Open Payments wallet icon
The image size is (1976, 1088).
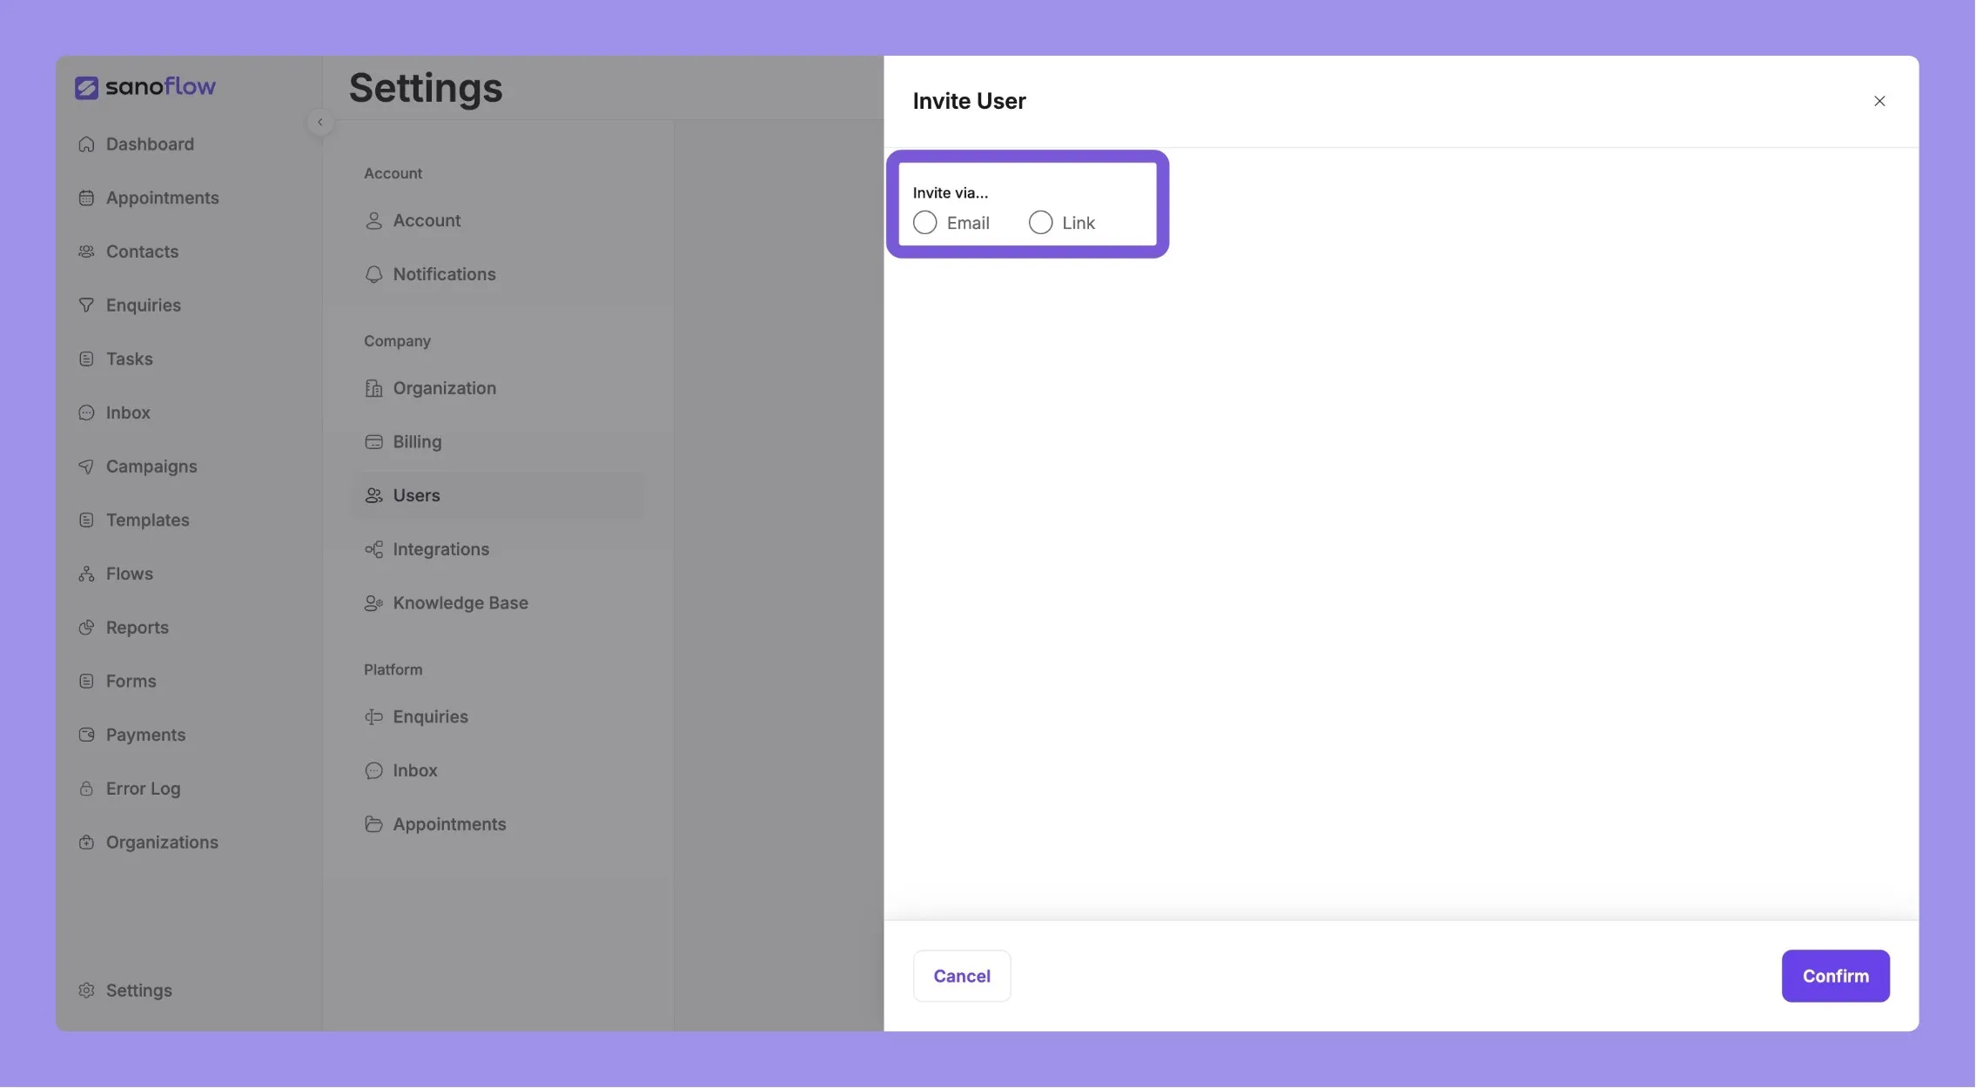coord(86,735)
